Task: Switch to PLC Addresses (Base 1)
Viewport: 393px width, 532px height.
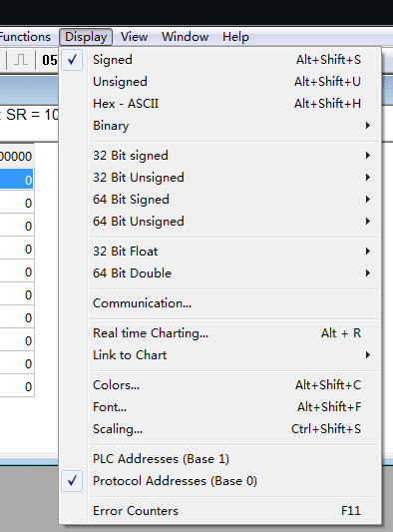Action: pyautogui.click(x=220, y=459)
